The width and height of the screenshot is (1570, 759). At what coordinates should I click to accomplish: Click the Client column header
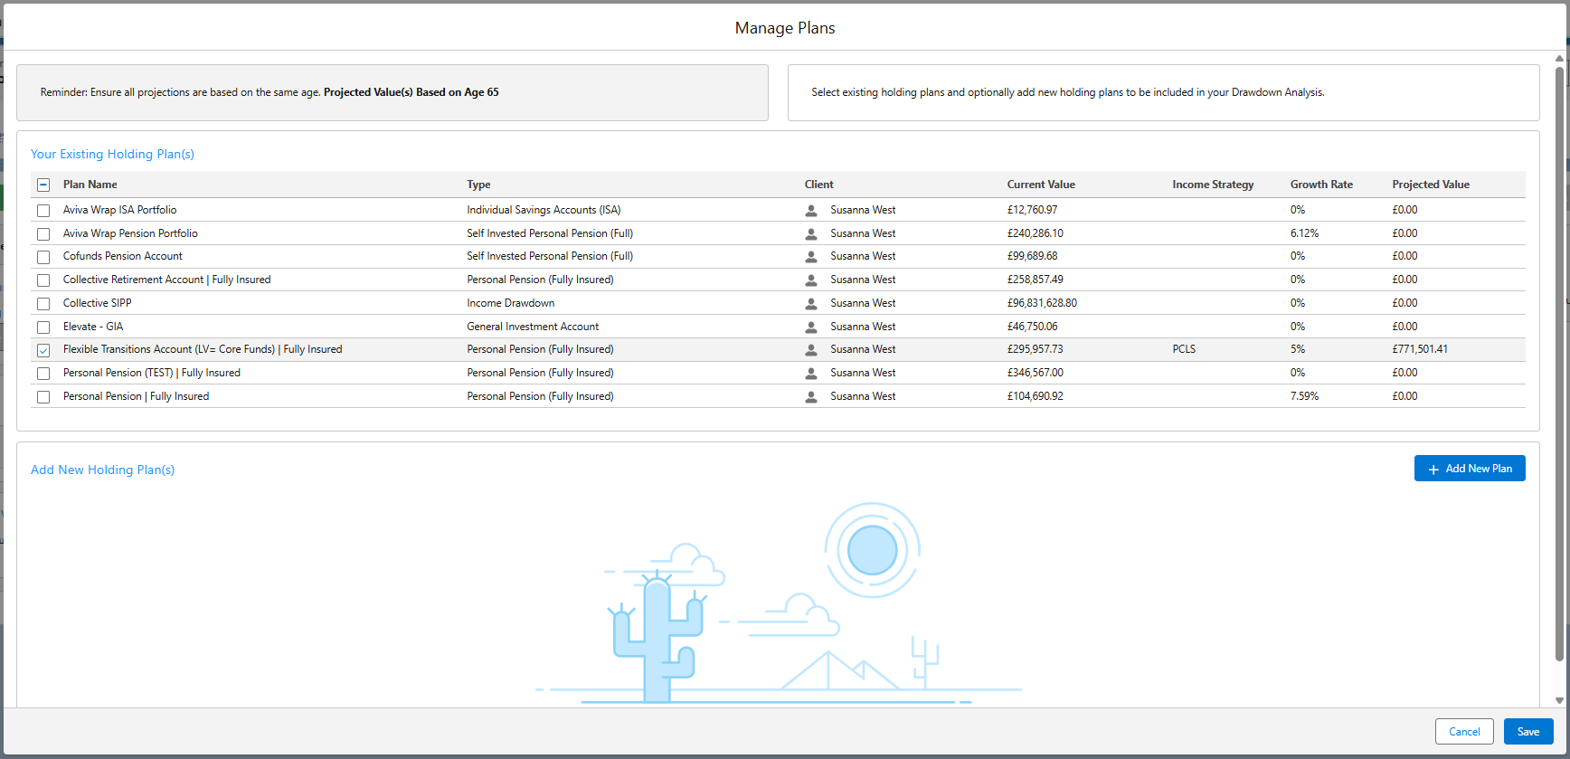tap(819, 185)
